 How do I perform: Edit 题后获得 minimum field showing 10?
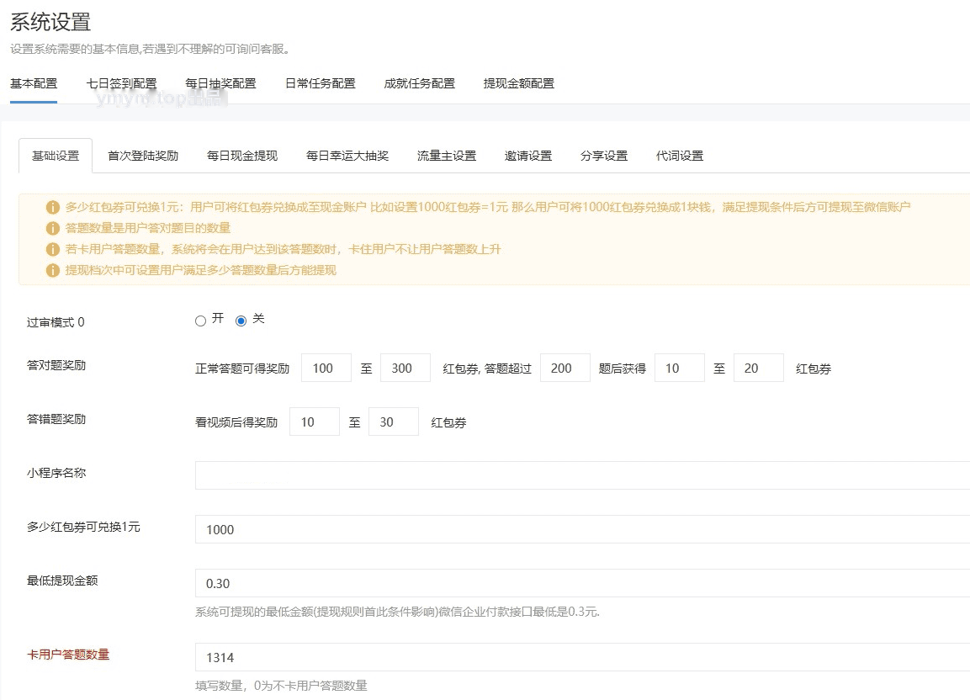[x=679, y=368]
